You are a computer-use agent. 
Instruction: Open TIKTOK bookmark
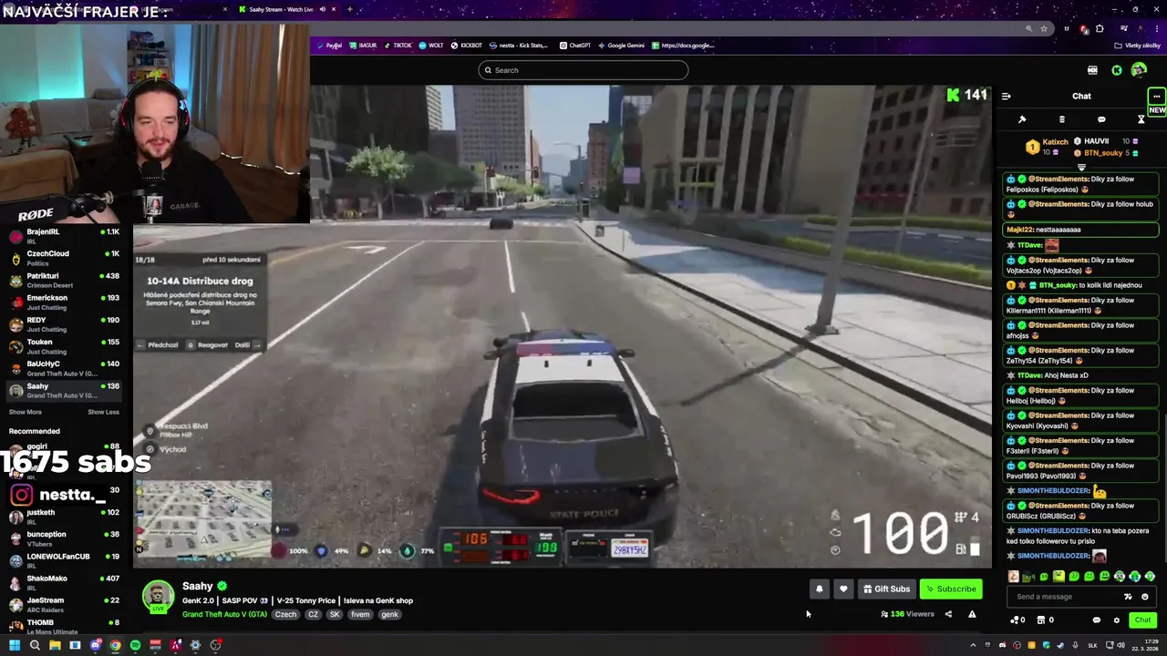[x=398, y=46]
